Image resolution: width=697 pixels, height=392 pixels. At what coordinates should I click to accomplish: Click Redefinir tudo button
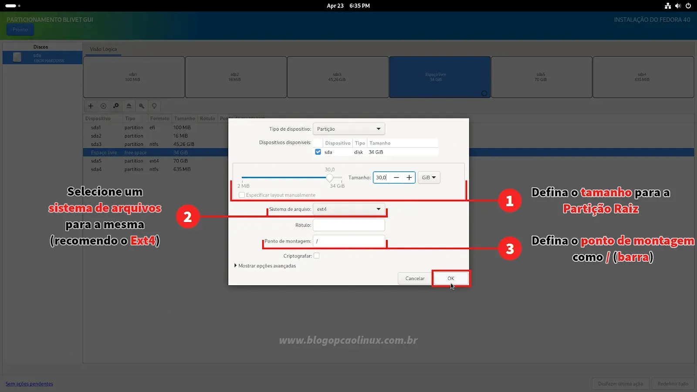673,384
